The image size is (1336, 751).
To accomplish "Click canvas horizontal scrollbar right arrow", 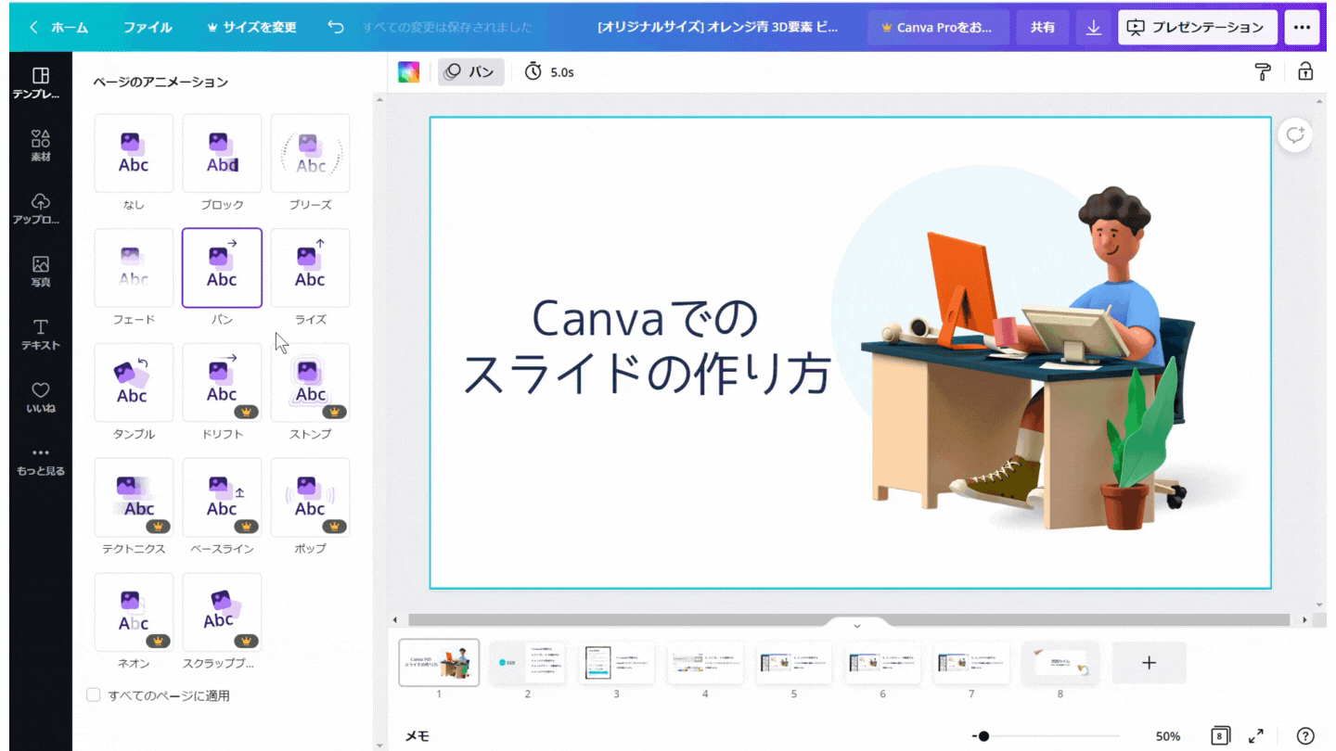I will click(1305, 619).
